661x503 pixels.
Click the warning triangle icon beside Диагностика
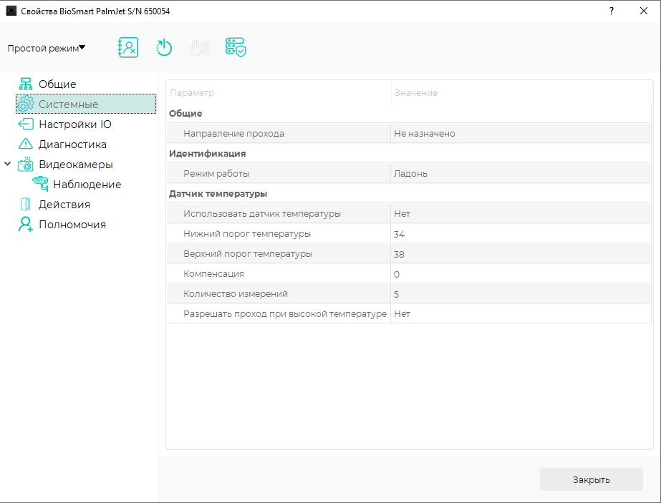pyautogui.click(x=26, y=144)
